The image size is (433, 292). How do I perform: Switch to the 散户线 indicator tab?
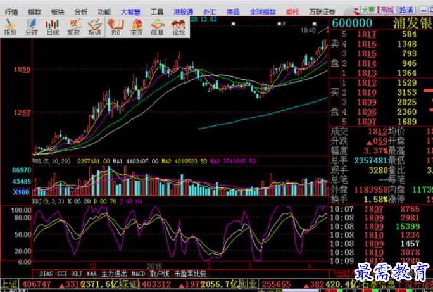pos(160,274)
